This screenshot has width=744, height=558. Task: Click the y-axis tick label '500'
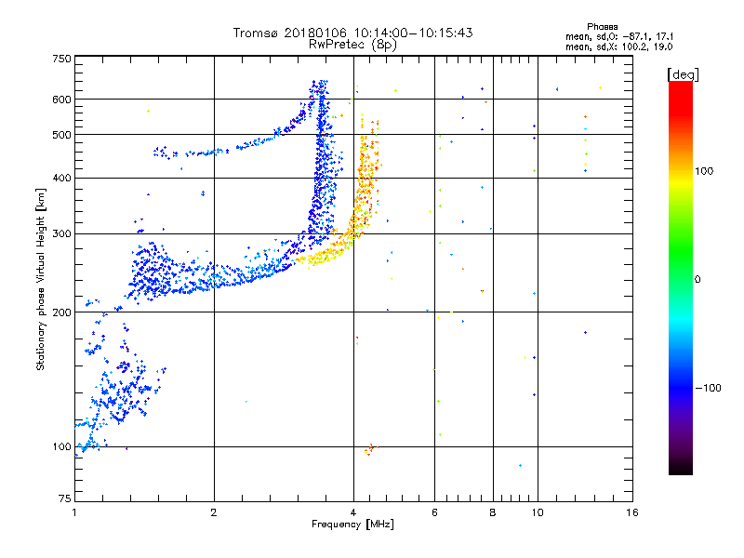[61, 135]
